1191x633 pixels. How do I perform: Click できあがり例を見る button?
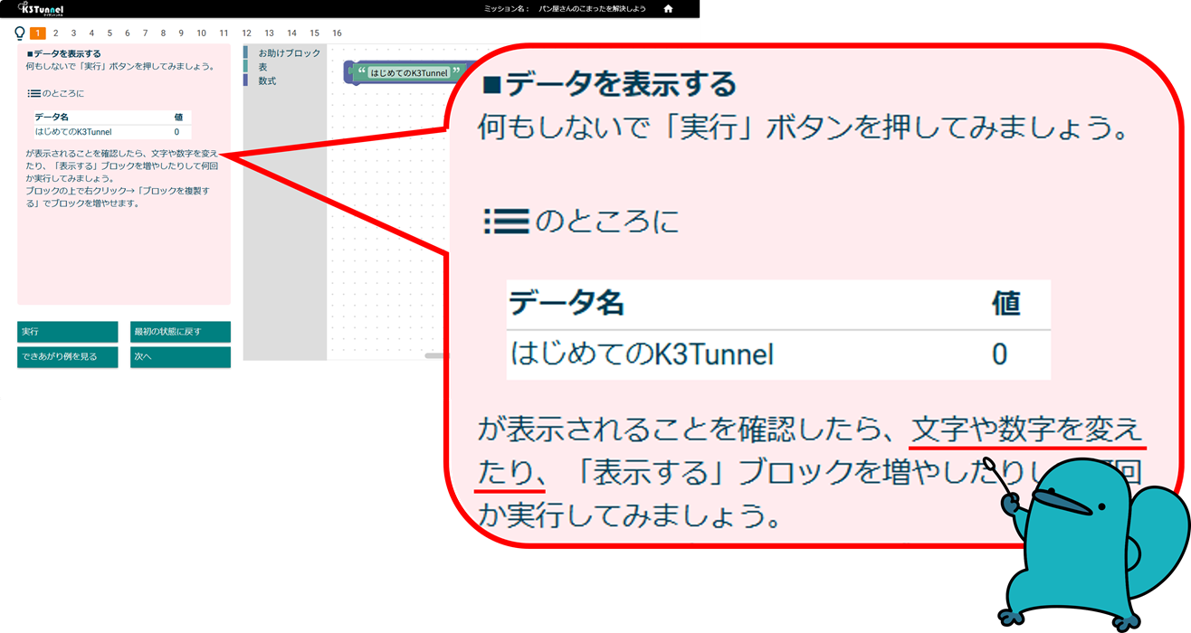tap(68, 357)
